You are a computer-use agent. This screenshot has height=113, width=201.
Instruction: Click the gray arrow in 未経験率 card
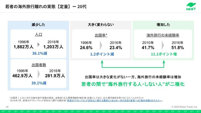pos(163,45)
